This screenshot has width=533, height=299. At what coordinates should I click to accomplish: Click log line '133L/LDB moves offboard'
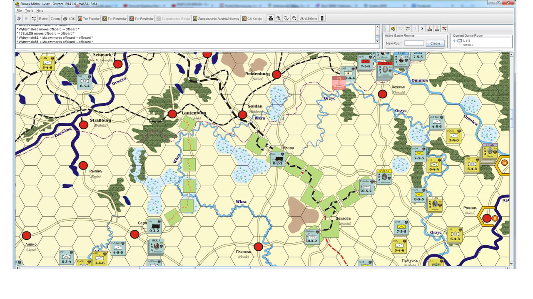[x=45, y=34]
